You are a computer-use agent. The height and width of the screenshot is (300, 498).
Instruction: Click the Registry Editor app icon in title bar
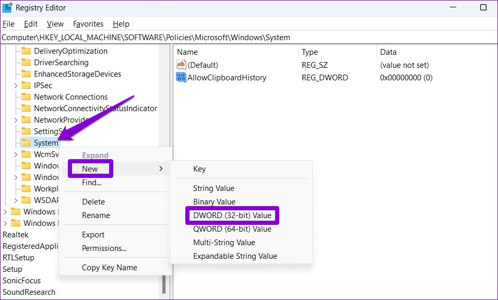tap(7, 8)
